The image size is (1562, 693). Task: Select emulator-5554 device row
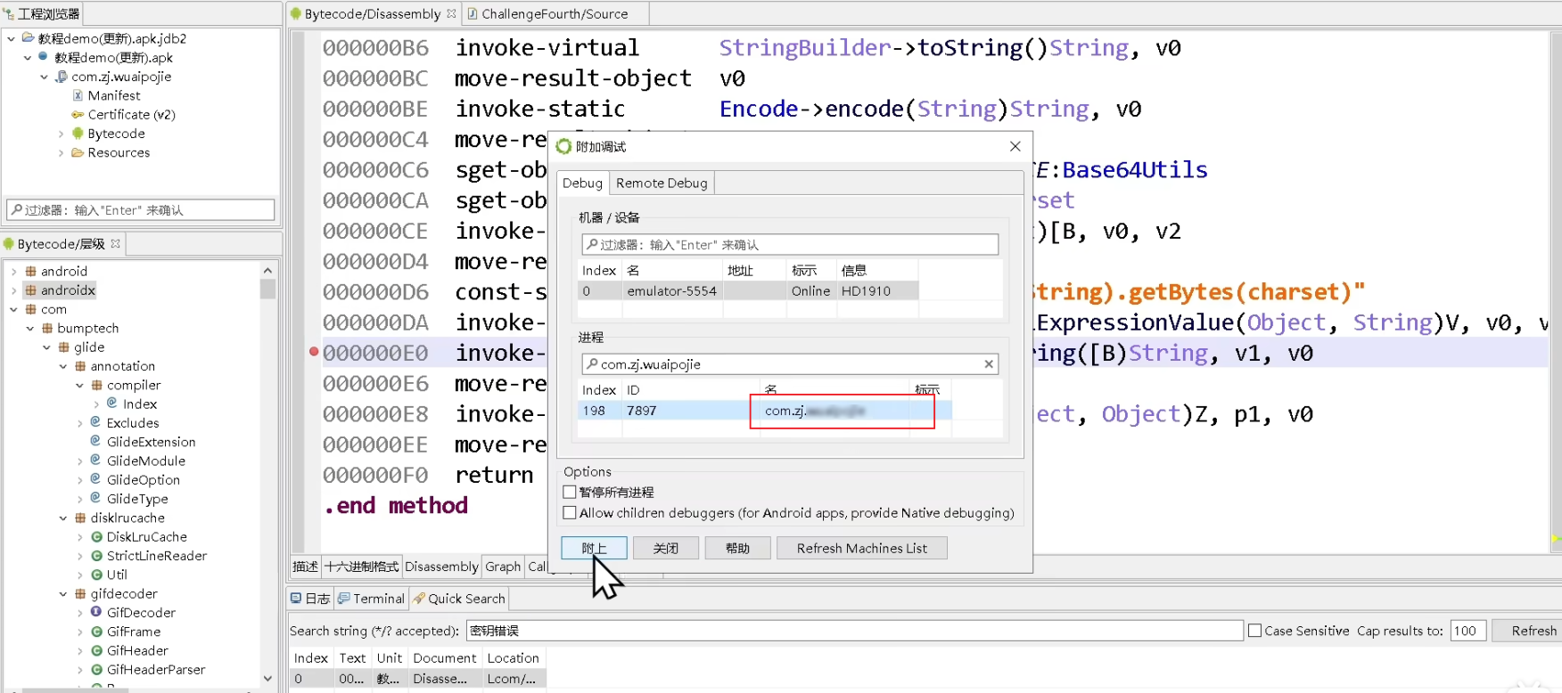[748, 290]
